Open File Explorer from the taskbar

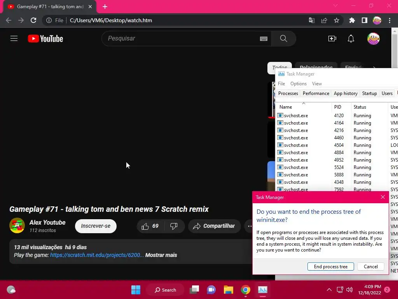(229, 290)
